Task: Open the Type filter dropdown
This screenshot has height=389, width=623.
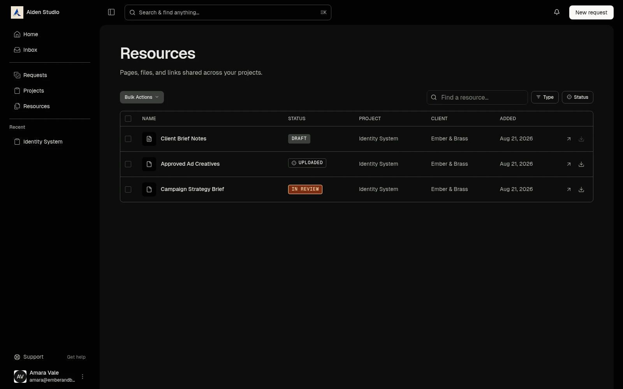Action: [545, 97]
